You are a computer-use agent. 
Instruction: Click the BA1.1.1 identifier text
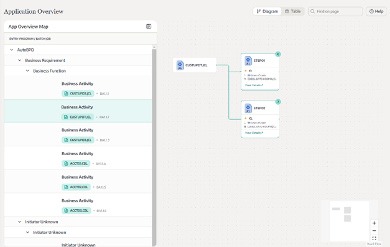coord(104,94)
